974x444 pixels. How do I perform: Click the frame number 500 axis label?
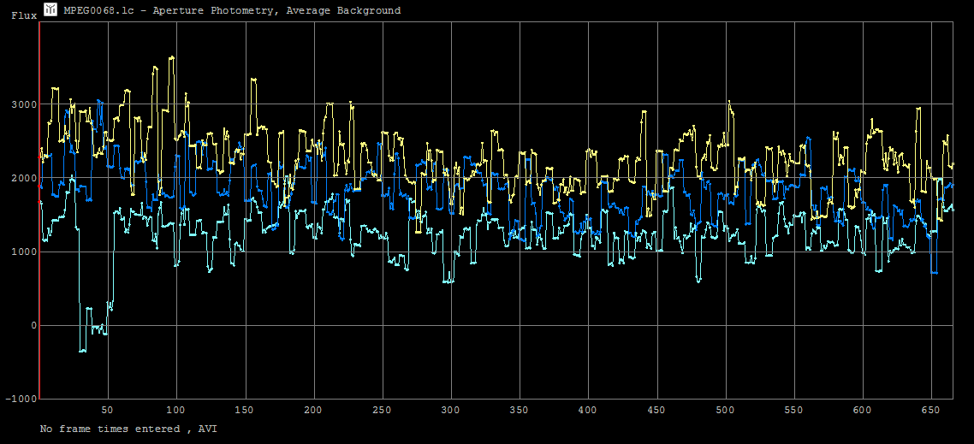point(725,410)
